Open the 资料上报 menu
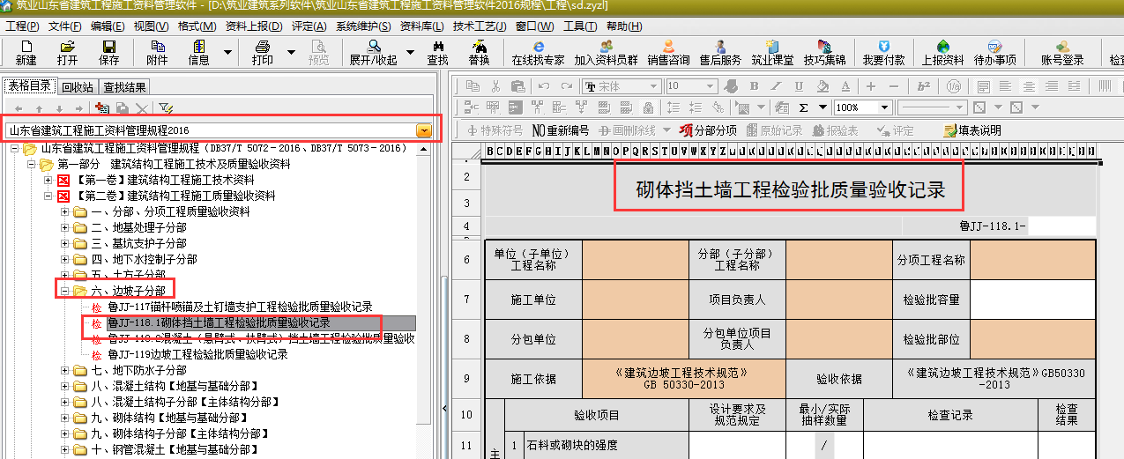This screenshot has height=459, width=1124. click(x=253, y=26)
